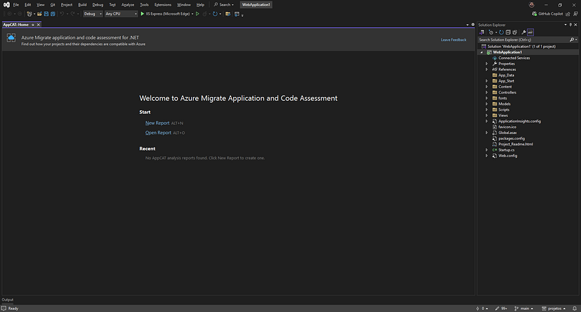Click Collapse All in Solution Explorer
The width and height of the screenshot is (581, 312).
point(508,33)
